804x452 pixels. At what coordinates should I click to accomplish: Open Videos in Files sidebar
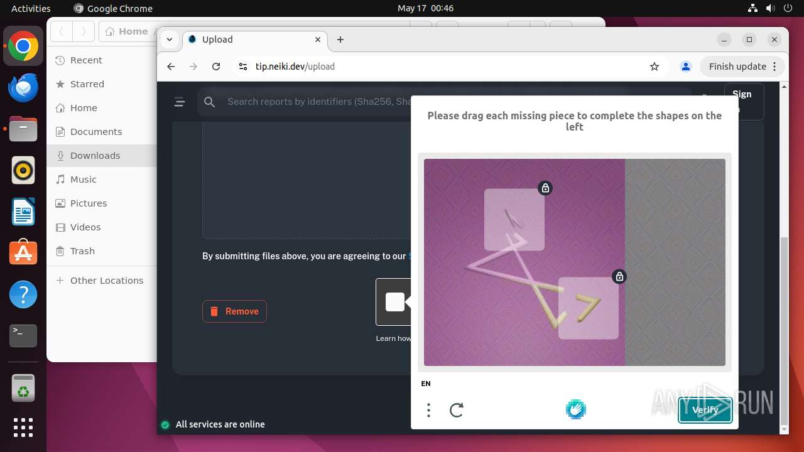[x=102, y=227]
